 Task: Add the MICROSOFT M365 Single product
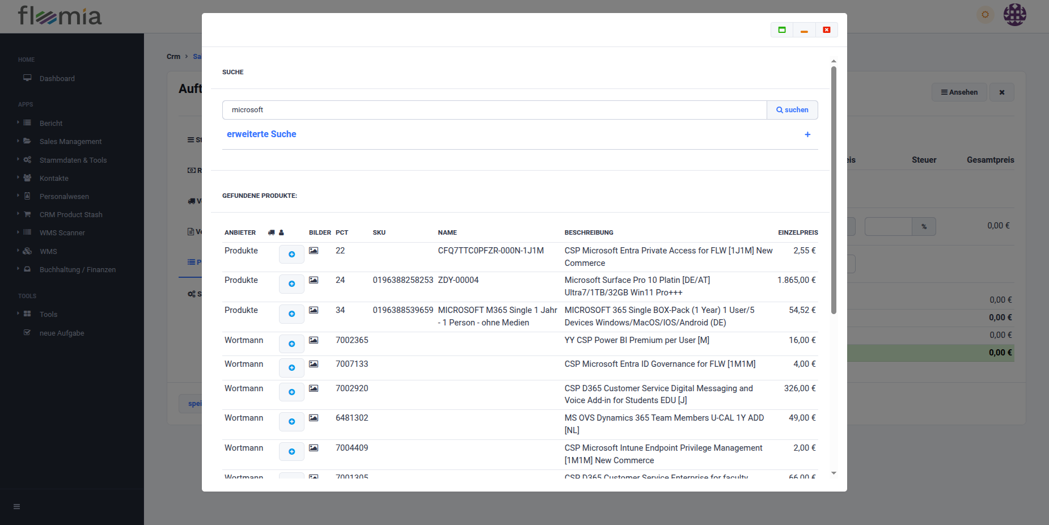(291, 314)
